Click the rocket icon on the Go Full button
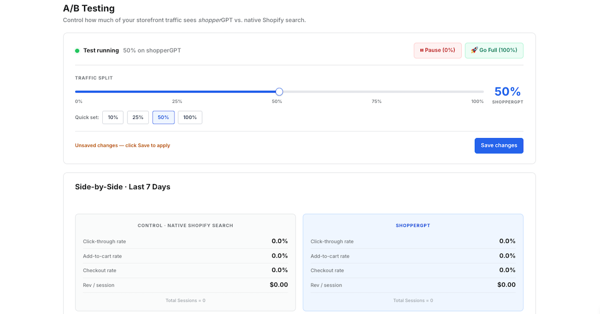This screenshot has width=600, height=314. pyautogui.click(x=474, y=50)
